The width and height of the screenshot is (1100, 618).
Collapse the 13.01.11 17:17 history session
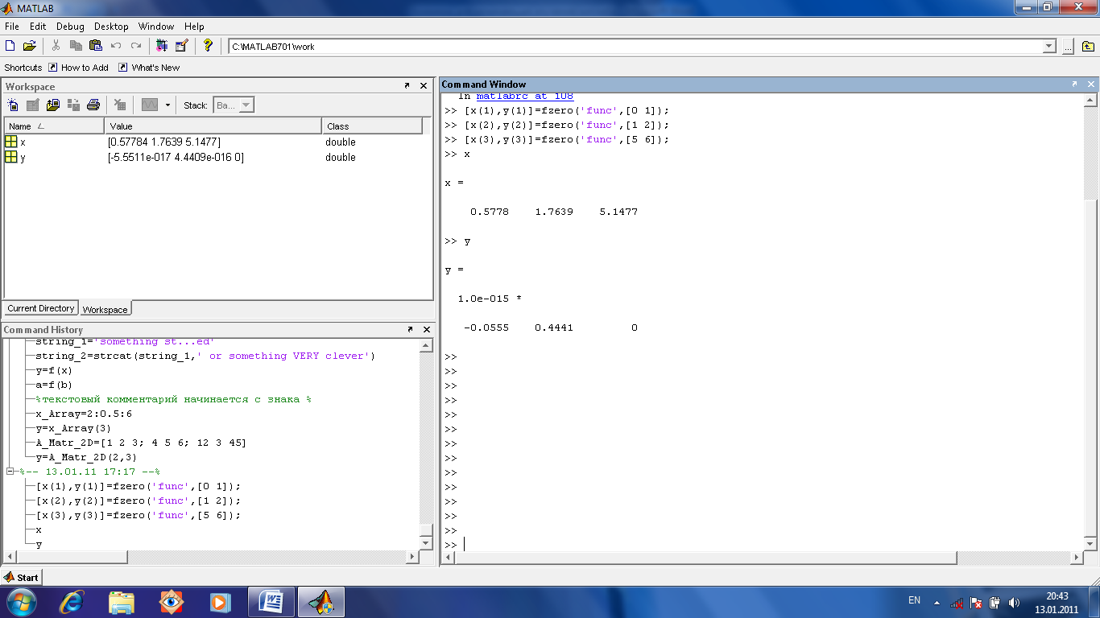[10, 472]
